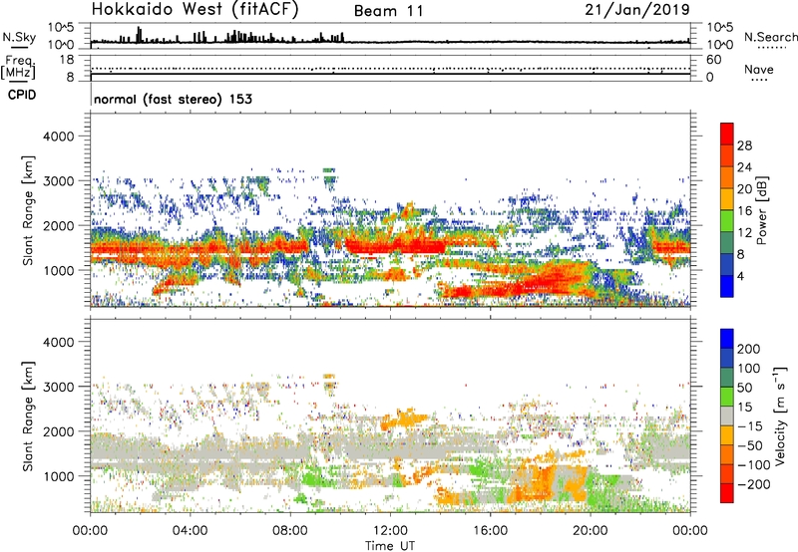Click the '16:00' time axis label

point(490,531)
